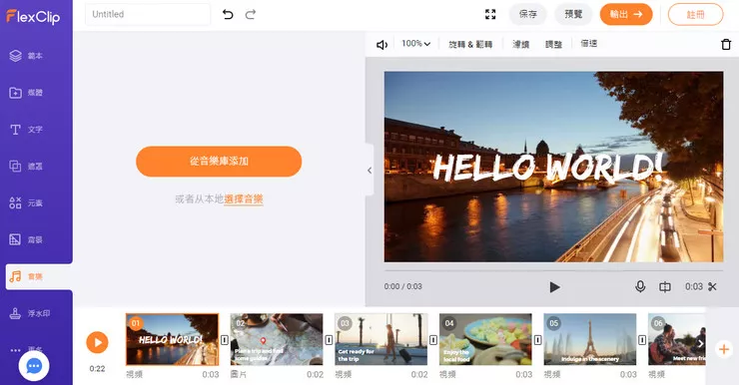Click transition icon between clips 04 and 05
Screen dimensions: 739x385
(537, 340)
